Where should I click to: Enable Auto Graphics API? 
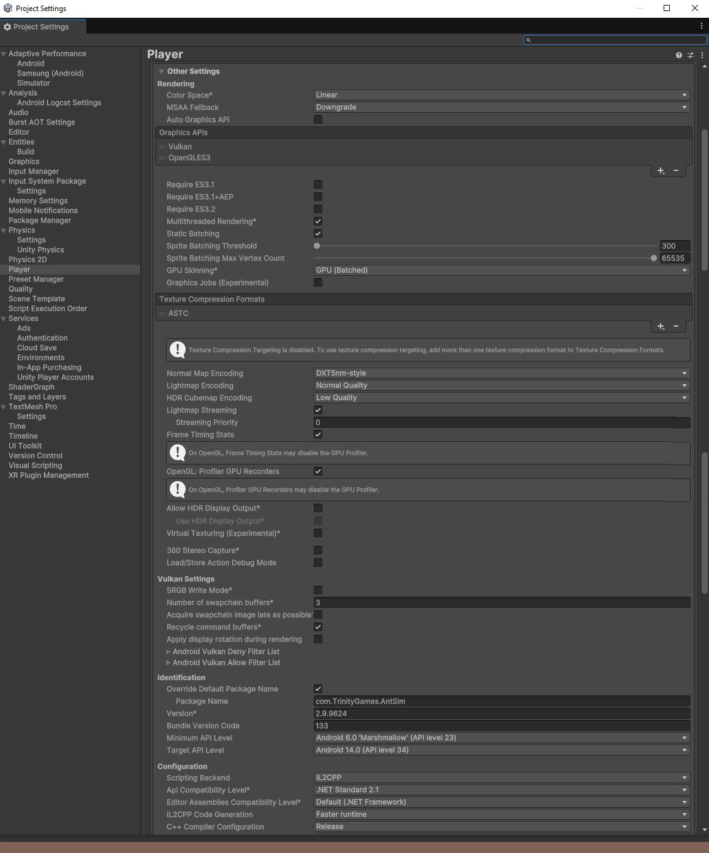point(317,119)
